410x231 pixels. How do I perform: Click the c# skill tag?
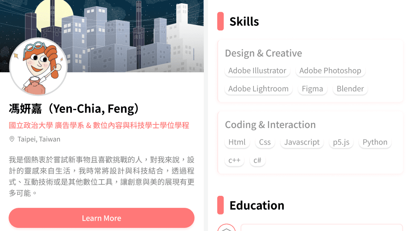click(x=257, y=160)
